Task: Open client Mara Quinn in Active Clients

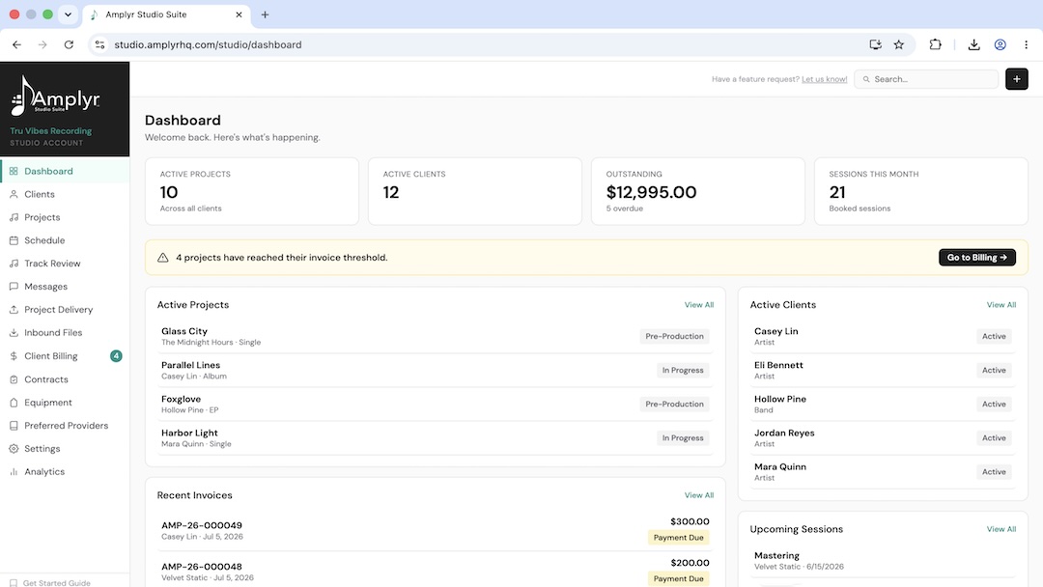Action: pyautogui.click(x=883, y=471)
